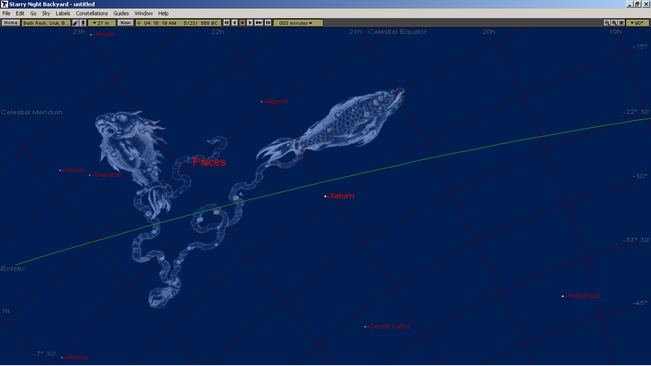Set the time to Now
The width and height of the screenshot is (651, 366).
125,23
